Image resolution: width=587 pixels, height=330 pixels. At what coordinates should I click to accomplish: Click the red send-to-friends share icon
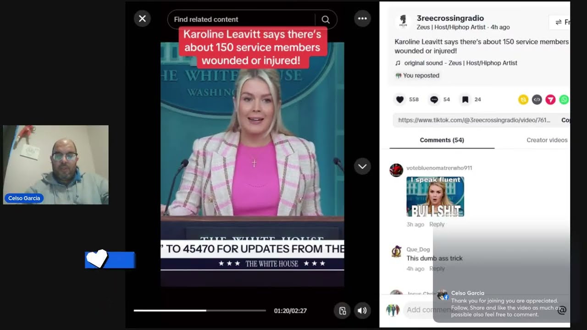(550, 99)
